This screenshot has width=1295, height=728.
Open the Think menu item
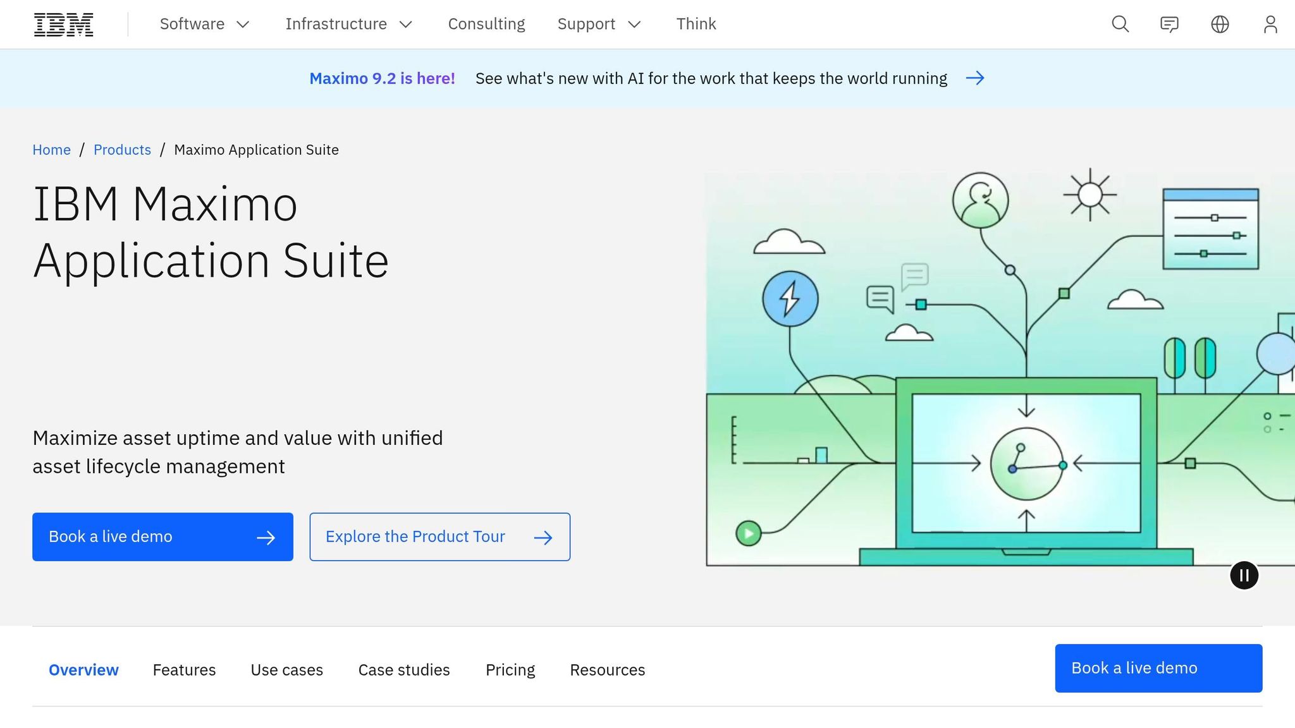pos(696,24)
